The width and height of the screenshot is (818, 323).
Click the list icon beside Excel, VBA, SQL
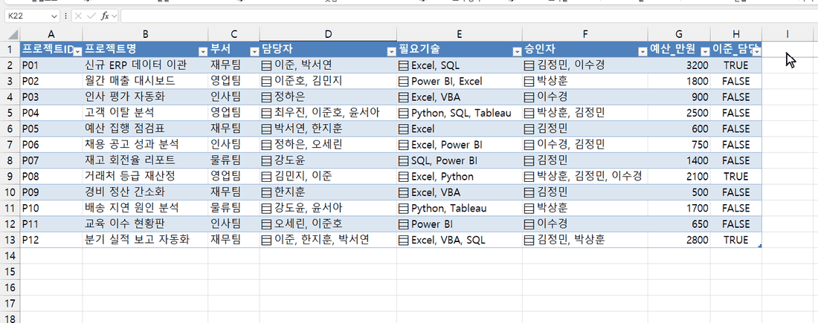point(403,240)
